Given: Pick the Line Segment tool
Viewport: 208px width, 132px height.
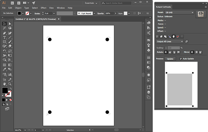Looking at the screenshot, I should pos(10,38).
